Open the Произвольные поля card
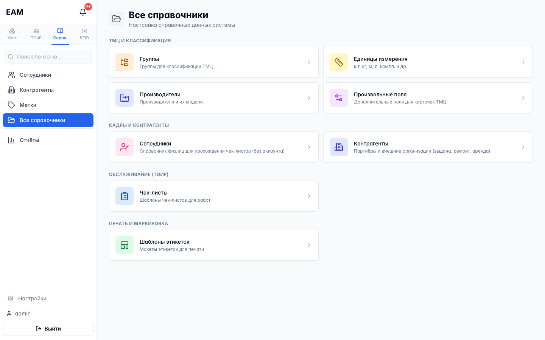Image resolution: width=545 pixels, height=340 pixels. pyautogui.click(x=428, y=98)
